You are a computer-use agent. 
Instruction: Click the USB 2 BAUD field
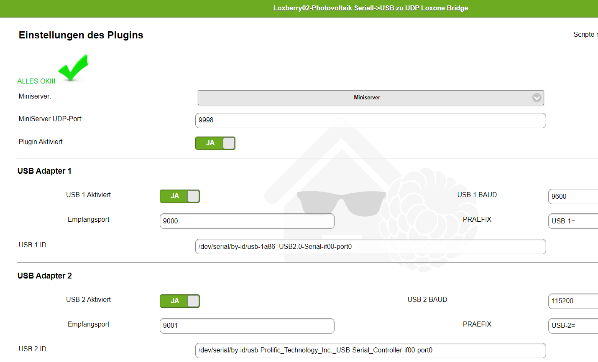coord(573,301)
